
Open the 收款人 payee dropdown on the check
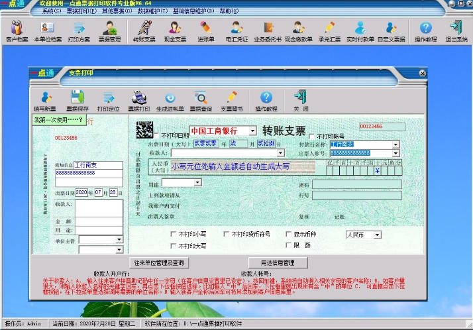(x=280, y=153)
